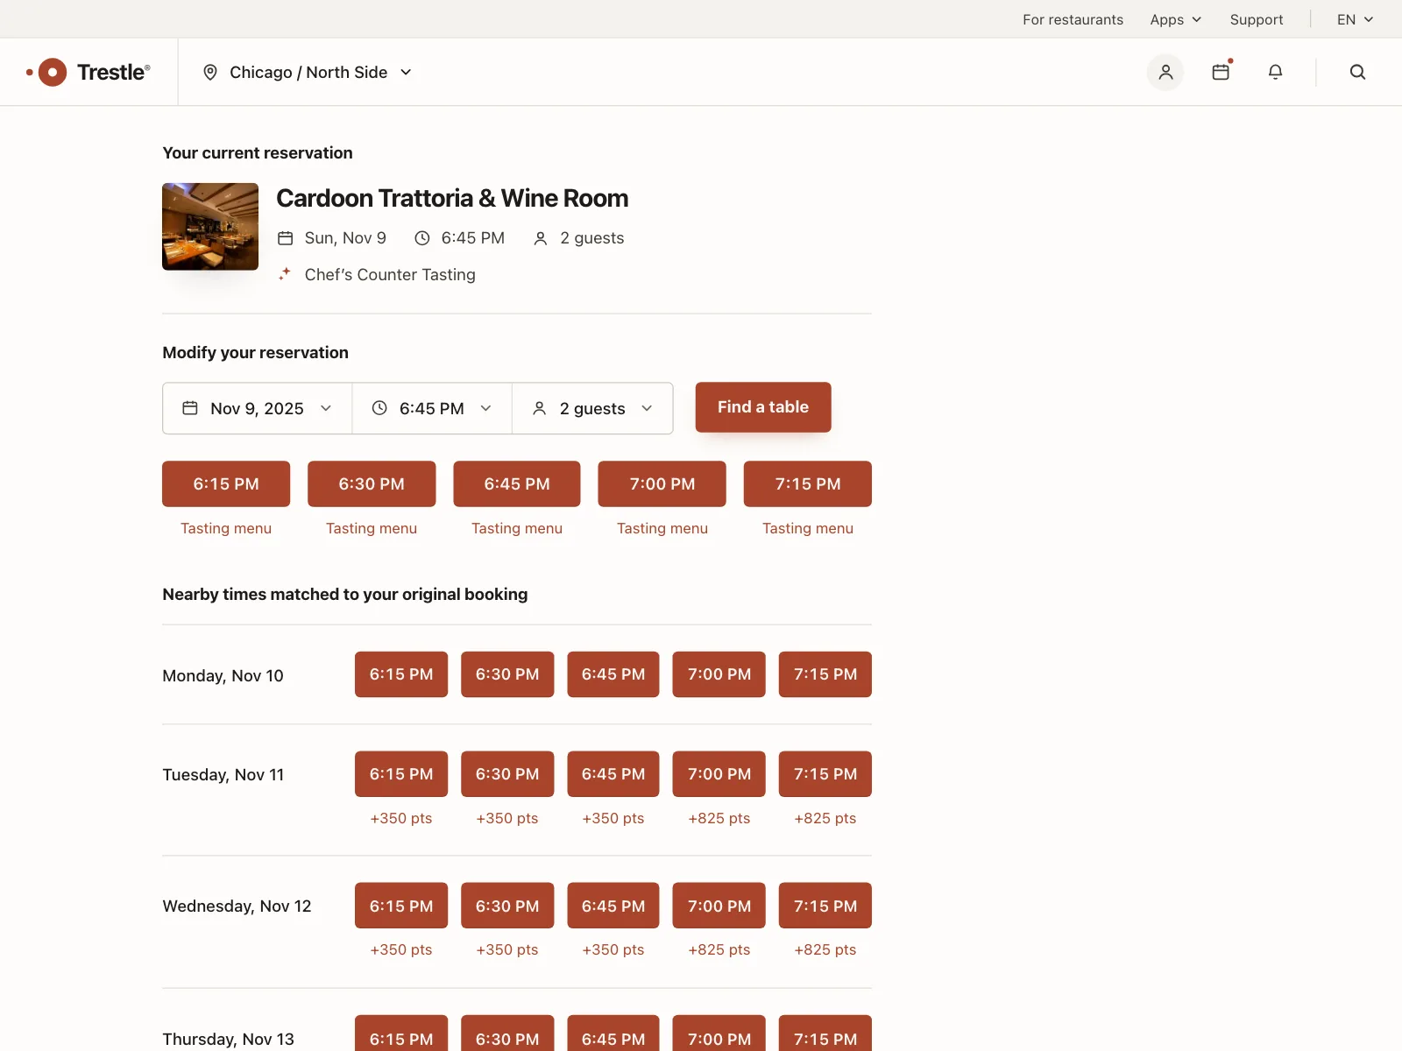This screenshot has width=1402, height=1051.
Task: Click the Sun, Nov 9 reservation date
Action: [345, 238]
